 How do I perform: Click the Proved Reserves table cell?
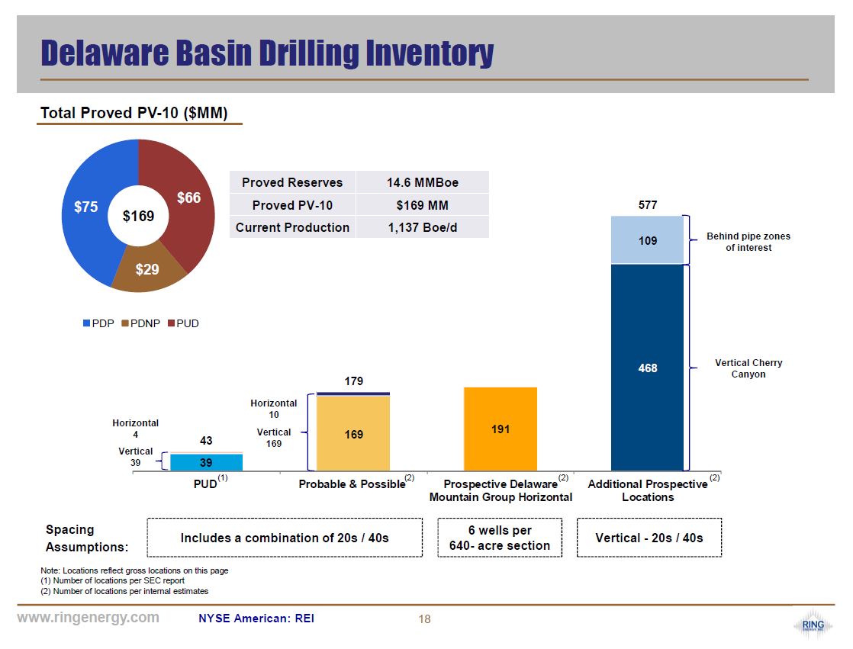tap(292, 182)
